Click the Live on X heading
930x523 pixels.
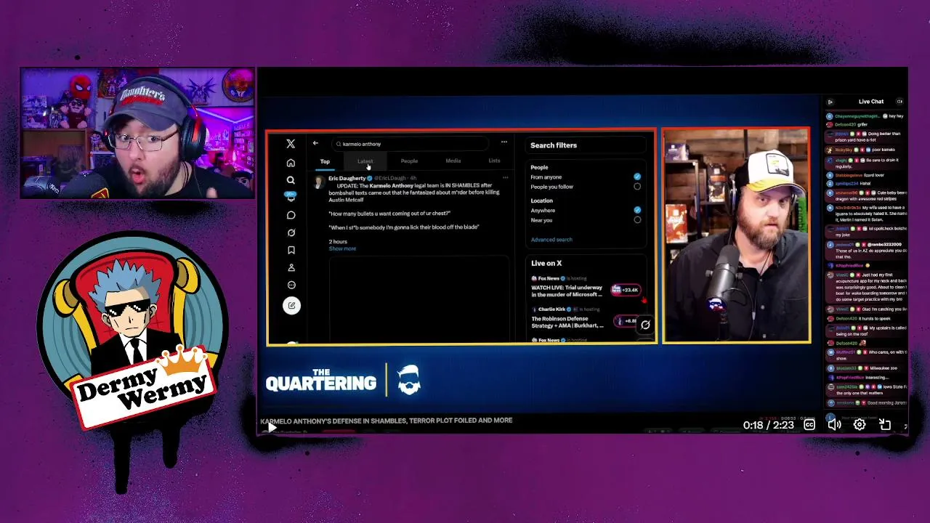click(546, 263)
